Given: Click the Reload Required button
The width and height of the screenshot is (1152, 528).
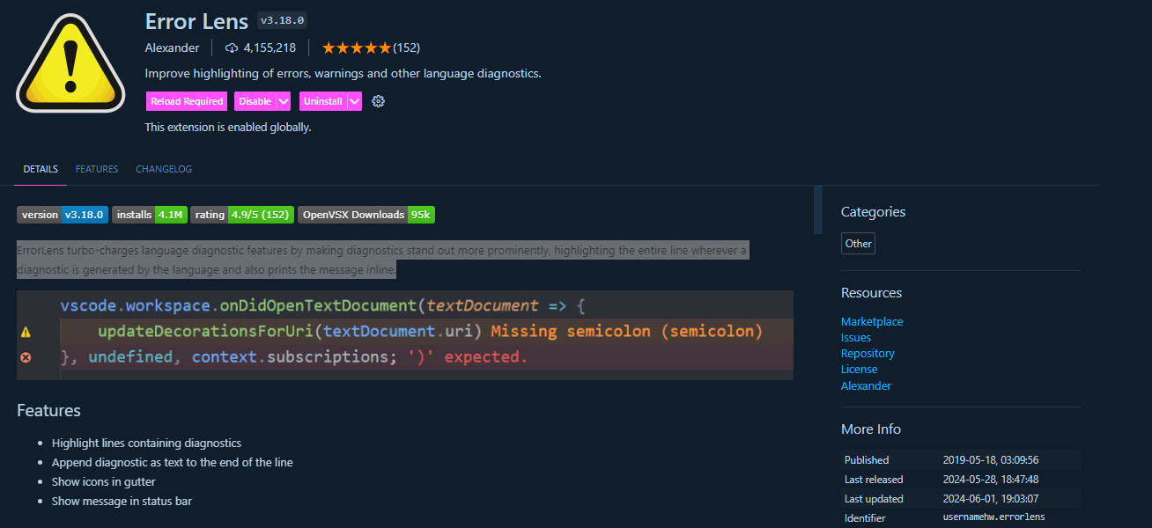Looking at the screenshot, I should [x=186, y=101].
